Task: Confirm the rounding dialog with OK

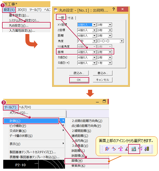Action: pos(79,80)
